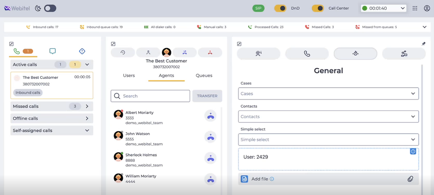Open the client info tab button

pos(259,54)
